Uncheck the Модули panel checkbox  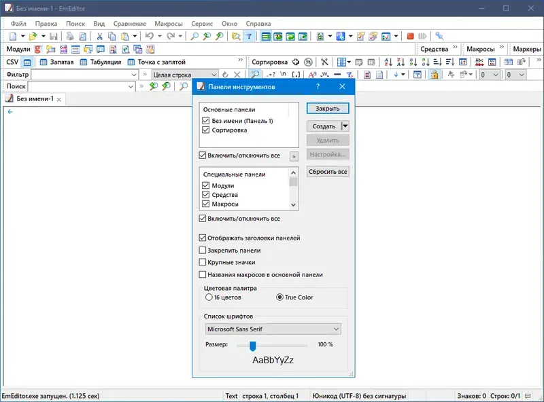pos(207,185)
